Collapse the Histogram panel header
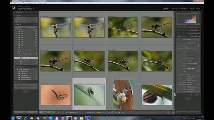Viewport: 214px width, 120px height. (x=199, y=12)
